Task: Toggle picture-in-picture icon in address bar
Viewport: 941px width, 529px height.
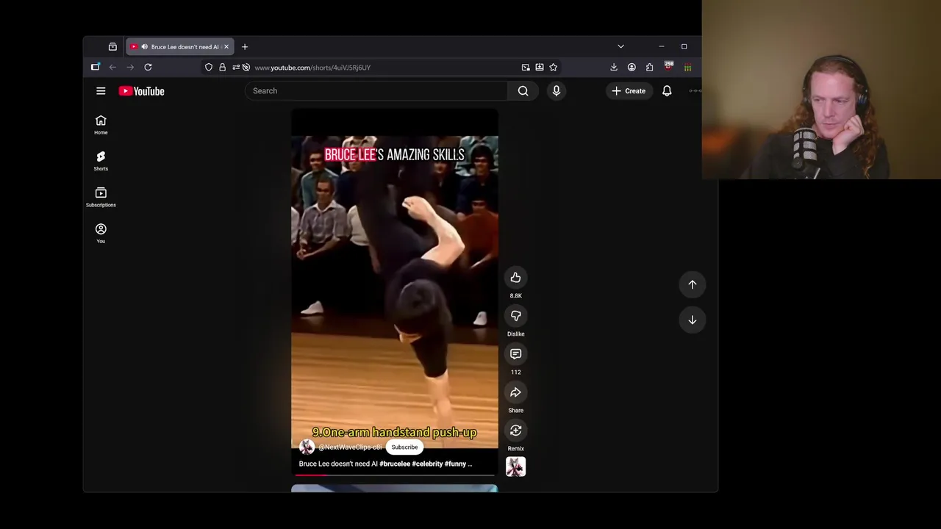Action: 526,68
